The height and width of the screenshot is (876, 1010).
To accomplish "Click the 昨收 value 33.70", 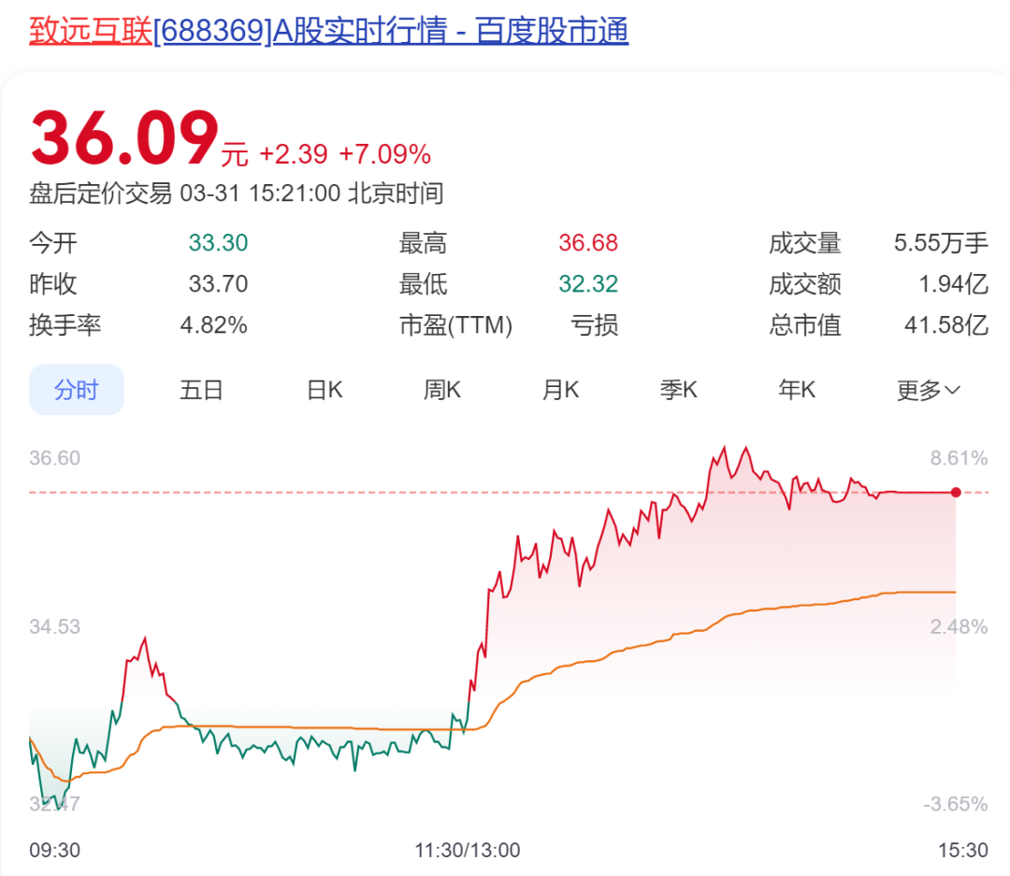I will [x=218, y=283].
